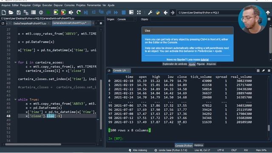Click the console vertical scrollbar
Image resolution: width=272 pixels, height=153 pixels.
(269, 128)
